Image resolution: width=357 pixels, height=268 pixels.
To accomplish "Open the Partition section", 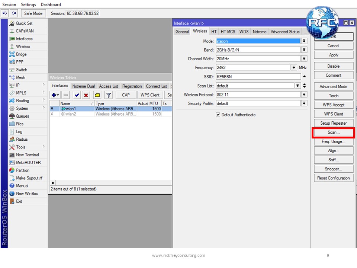I will point(23,170).
